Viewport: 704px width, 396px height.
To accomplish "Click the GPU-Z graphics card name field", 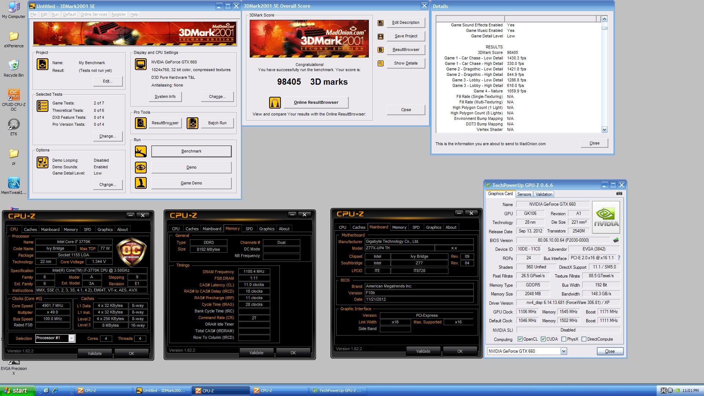I will pyautogui.click(x=553, y=204).
